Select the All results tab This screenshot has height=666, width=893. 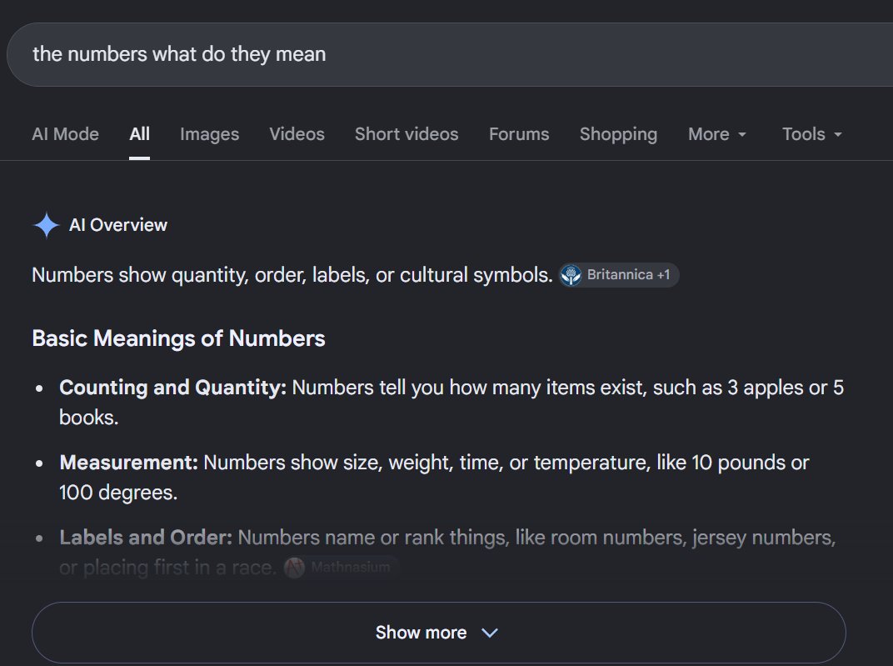[x=140, y=134]
